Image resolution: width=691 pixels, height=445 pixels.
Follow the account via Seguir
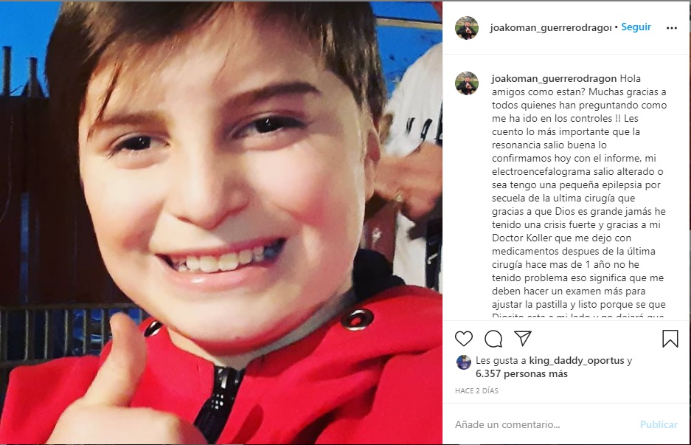click(636, 27)
